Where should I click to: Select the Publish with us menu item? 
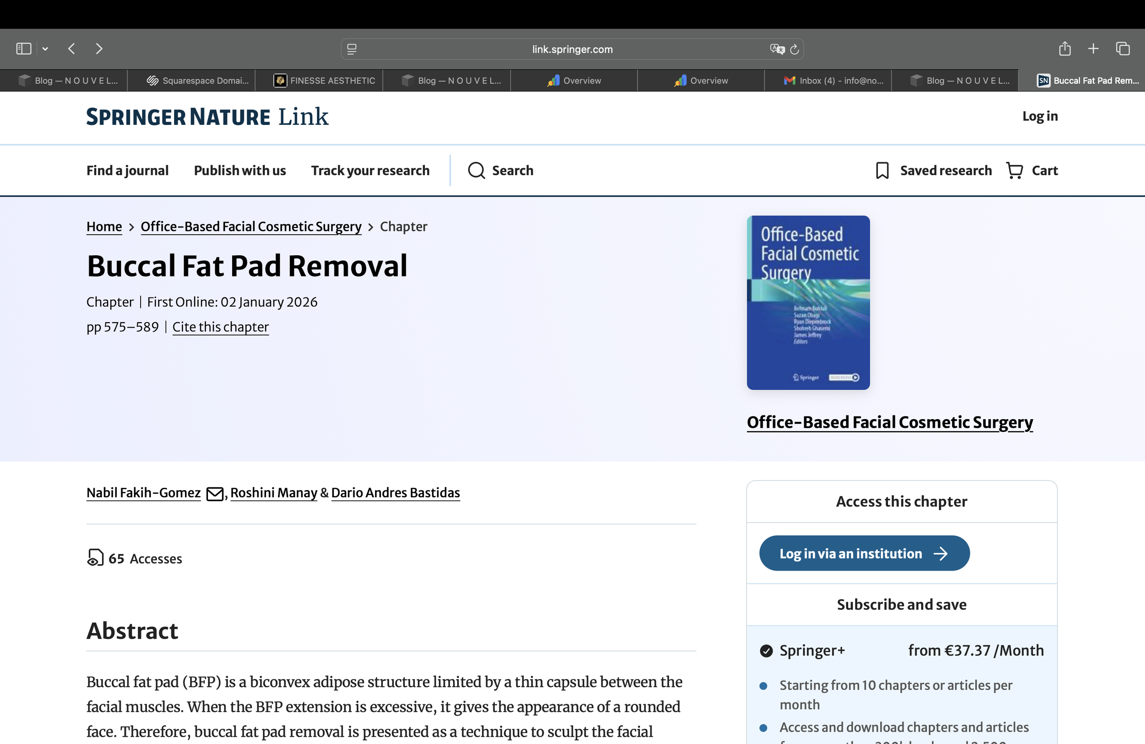tap(240, 171)
